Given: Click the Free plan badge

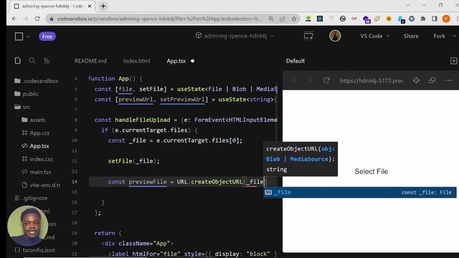Looking at the screenshot, I should pyautogui.click(x=47, y=37).
